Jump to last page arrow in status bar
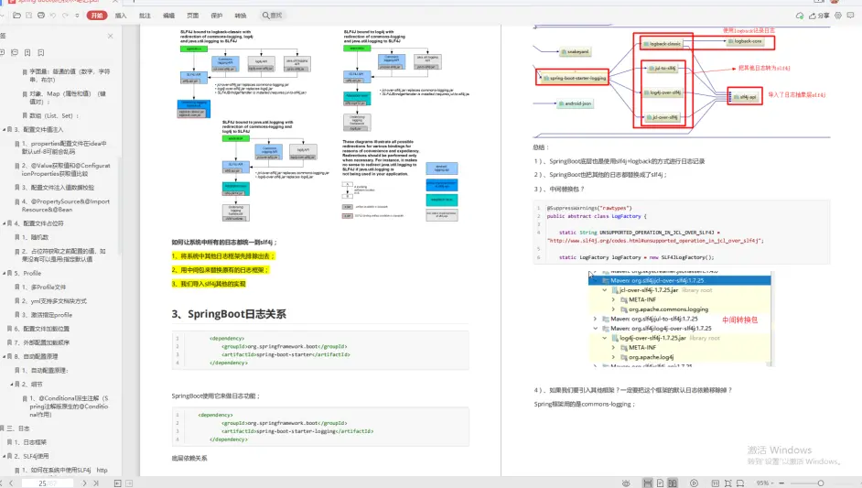Viewport: 862px width, 488px height. coord(96,483)
